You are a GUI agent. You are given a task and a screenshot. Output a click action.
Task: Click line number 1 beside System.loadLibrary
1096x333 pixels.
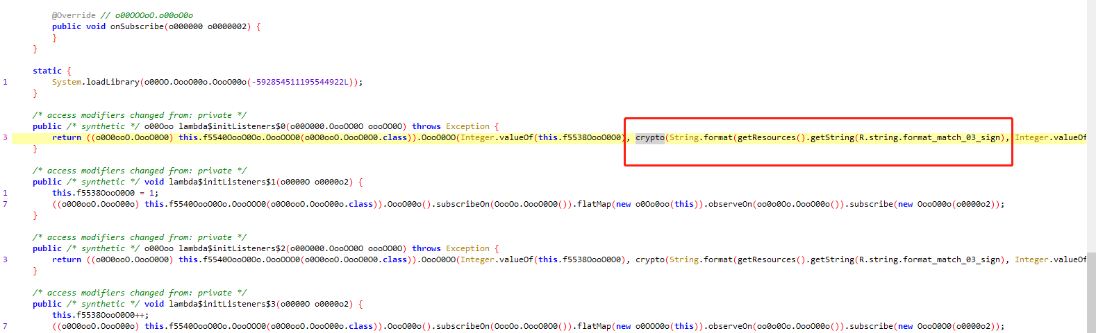point(6,82)
